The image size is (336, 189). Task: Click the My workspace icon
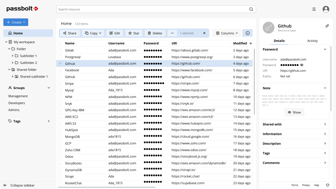10,42
